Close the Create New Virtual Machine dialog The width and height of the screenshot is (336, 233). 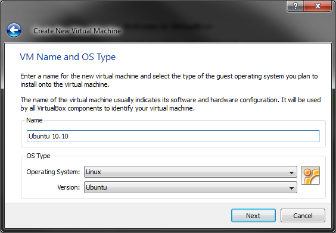318,6
